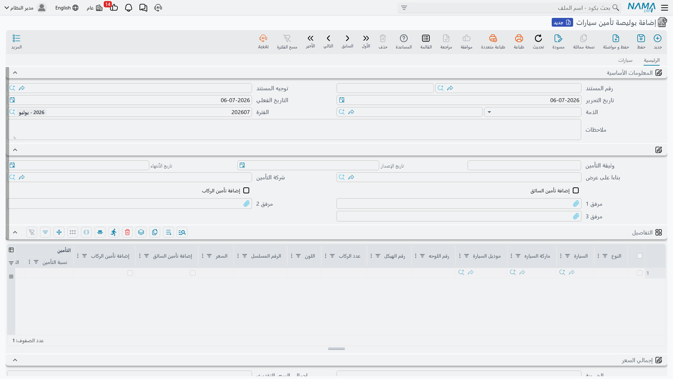The height and width of the screenshot is (379, 673).
Task: Open chat messages icon in top bar
Action: (143, 8)
